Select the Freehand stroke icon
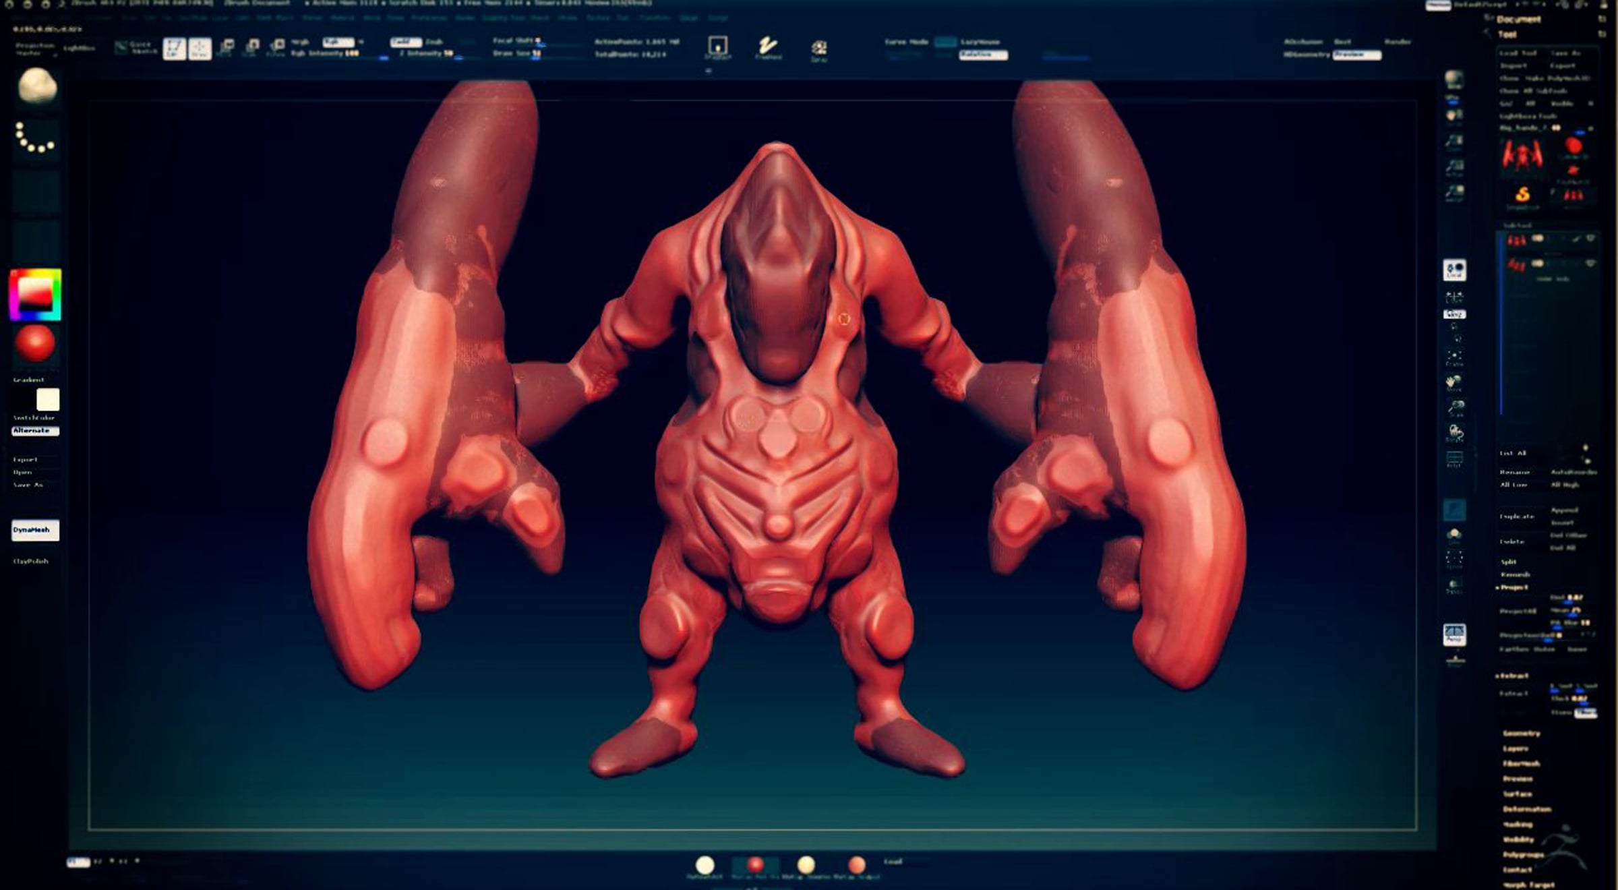Viewport: 1618px width, 890px height. [768, 47]
